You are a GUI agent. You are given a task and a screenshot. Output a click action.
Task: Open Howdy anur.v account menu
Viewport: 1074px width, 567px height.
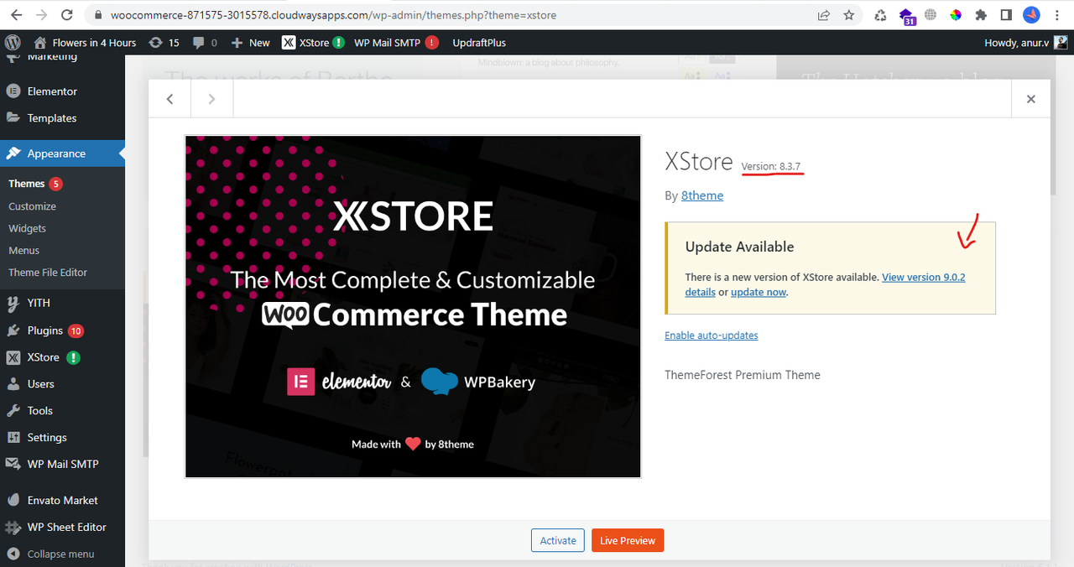[x=1024, y=43]
